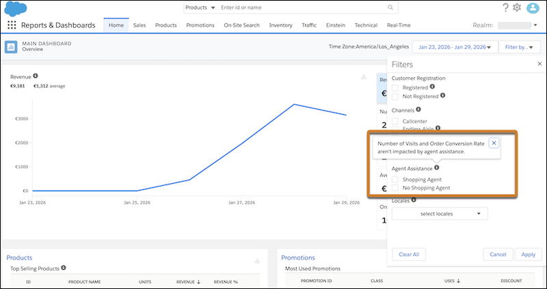This screenshot has height=289, width=547.
Task: Click the Channels info icon
Action: (x=418, y=109)
